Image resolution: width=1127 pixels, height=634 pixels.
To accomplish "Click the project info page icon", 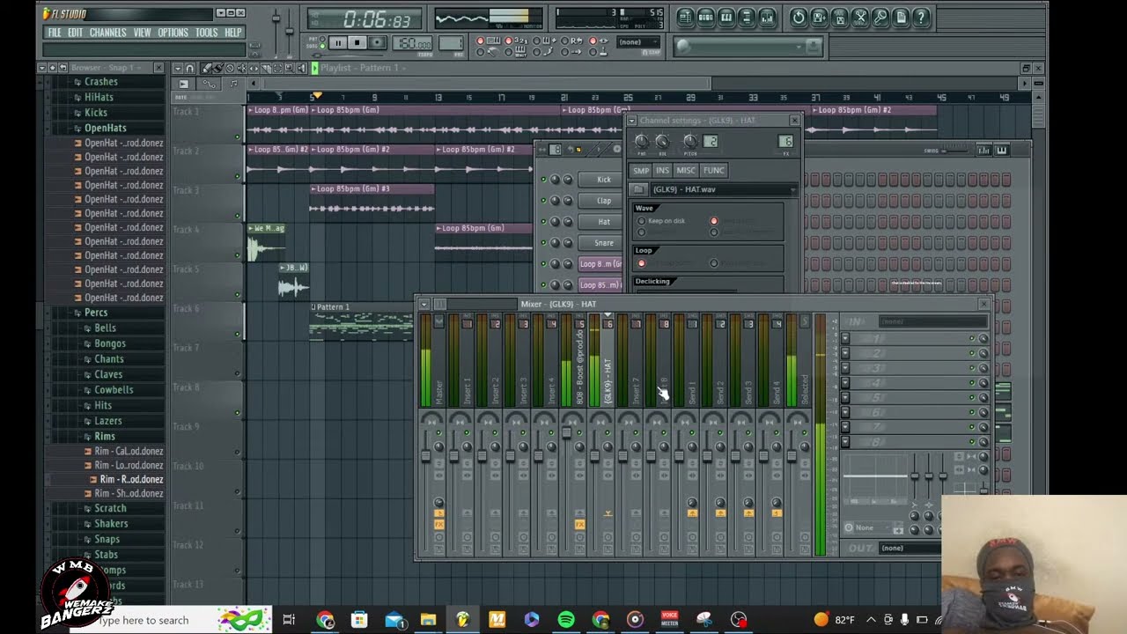I will pos(901,18).
